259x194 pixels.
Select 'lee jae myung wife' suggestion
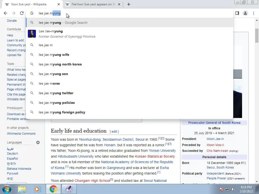point(129,55)
